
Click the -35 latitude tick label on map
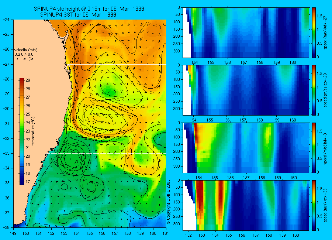coord(6,183)
